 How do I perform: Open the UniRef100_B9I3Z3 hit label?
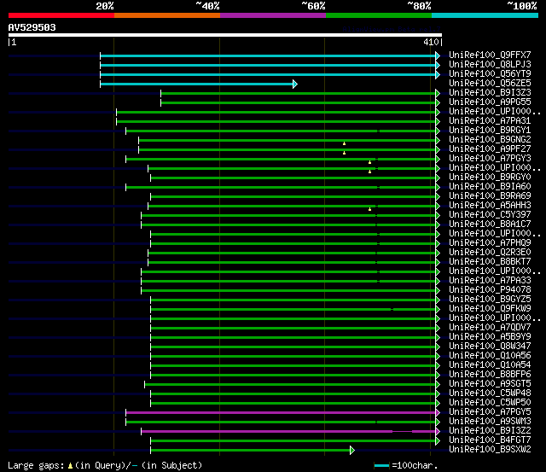click(x=490, y=92)
